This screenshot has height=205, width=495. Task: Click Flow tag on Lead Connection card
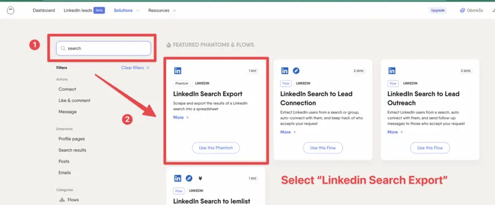tap(285, 84)
